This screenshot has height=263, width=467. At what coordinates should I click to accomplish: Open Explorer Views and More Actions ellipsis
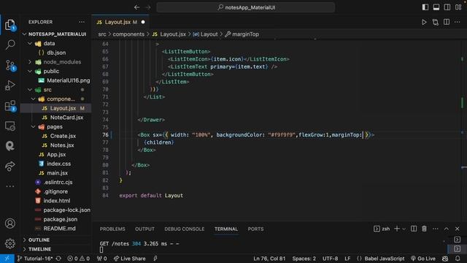coord(82,22)
